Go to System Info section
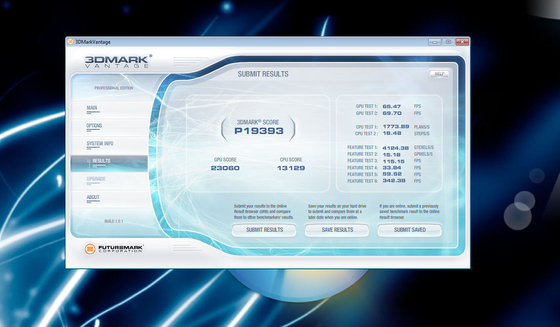This screenshot has width=560, height=327. point(109,146)
